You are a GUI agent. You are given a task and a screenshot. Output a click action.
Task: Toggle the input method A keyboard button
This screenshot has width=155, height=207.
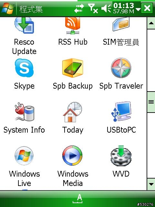[x=77, y=199]
